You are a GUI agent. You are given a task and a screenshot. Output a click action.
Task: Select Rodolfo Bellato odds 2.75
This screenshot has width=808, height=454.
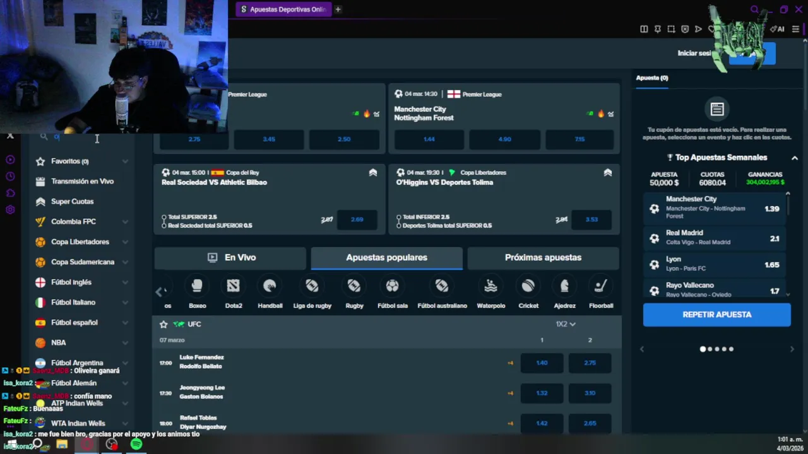590,363
